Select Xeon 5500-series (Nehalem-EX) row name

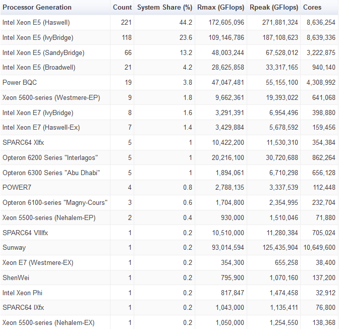[x=48, y=323]
